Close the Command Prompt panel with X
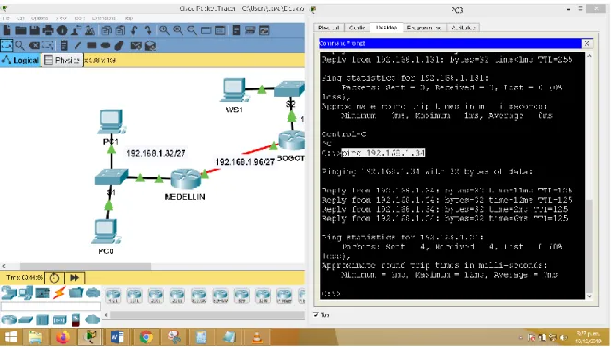The image size is (611, 348). point(586,43)
